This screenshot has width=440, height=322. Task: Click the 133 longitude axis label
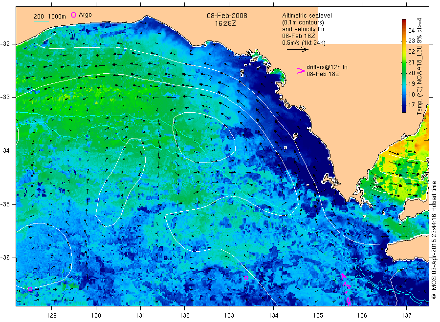tap(229, 316)
